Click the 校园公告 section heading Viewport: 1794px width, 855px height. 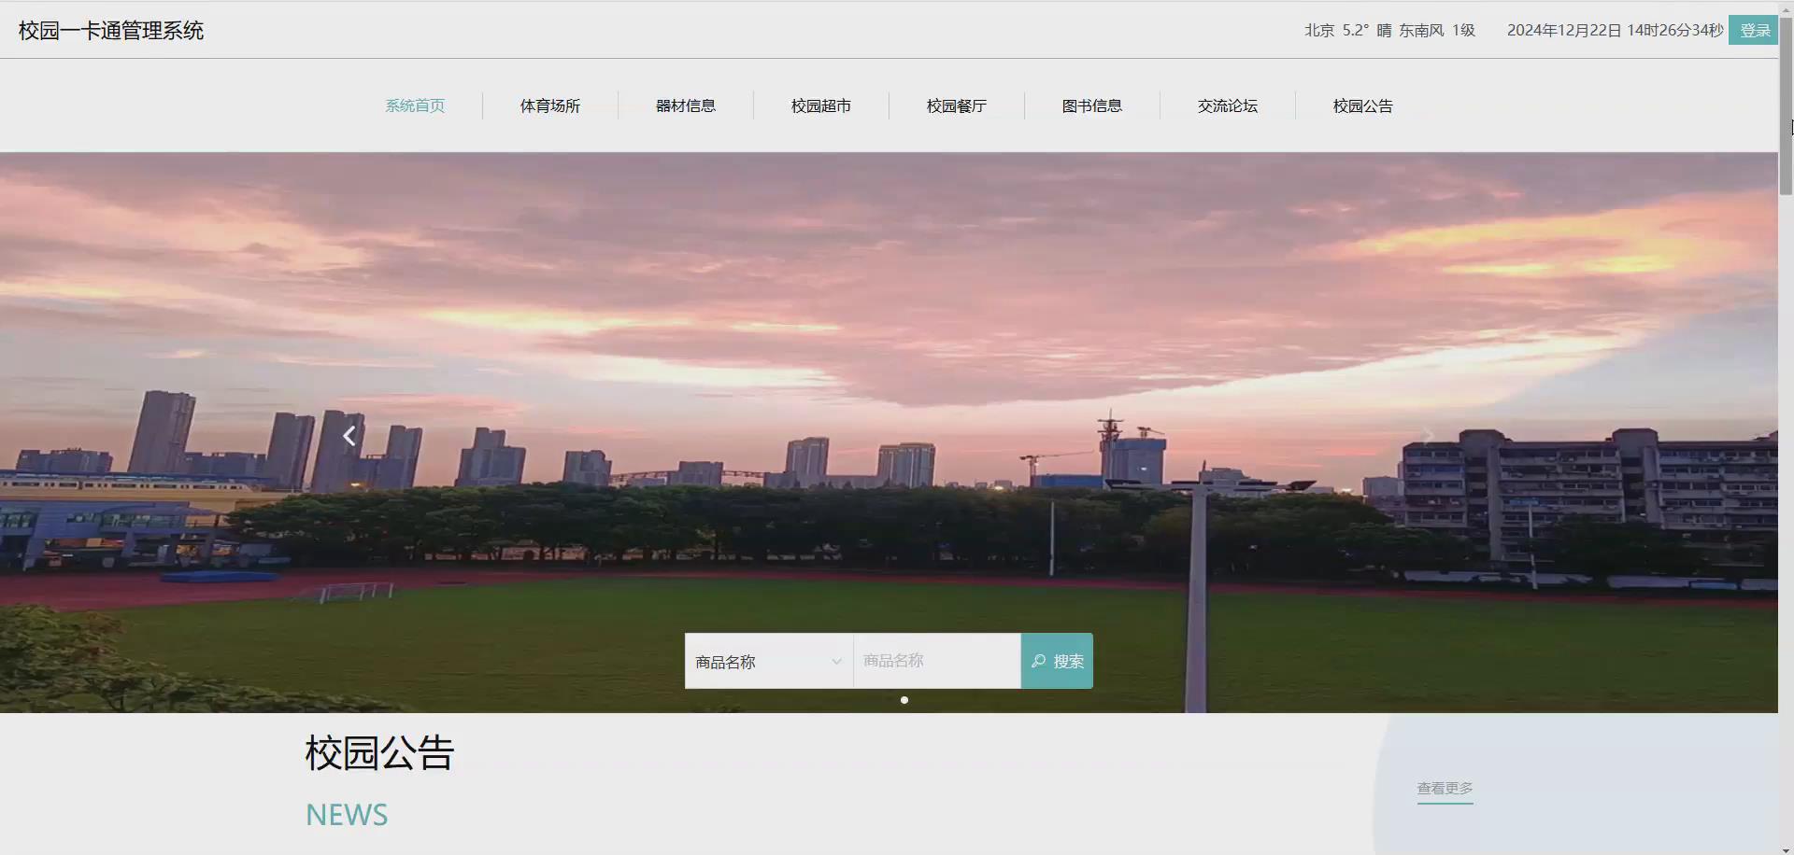[x=379, y=753]
